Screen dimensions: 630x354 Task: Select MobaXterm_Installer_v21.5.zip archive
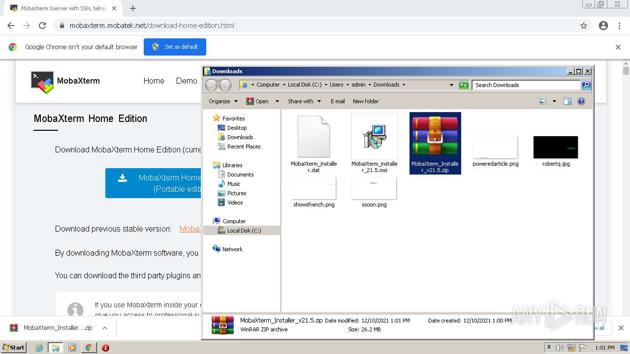[435, 143]
